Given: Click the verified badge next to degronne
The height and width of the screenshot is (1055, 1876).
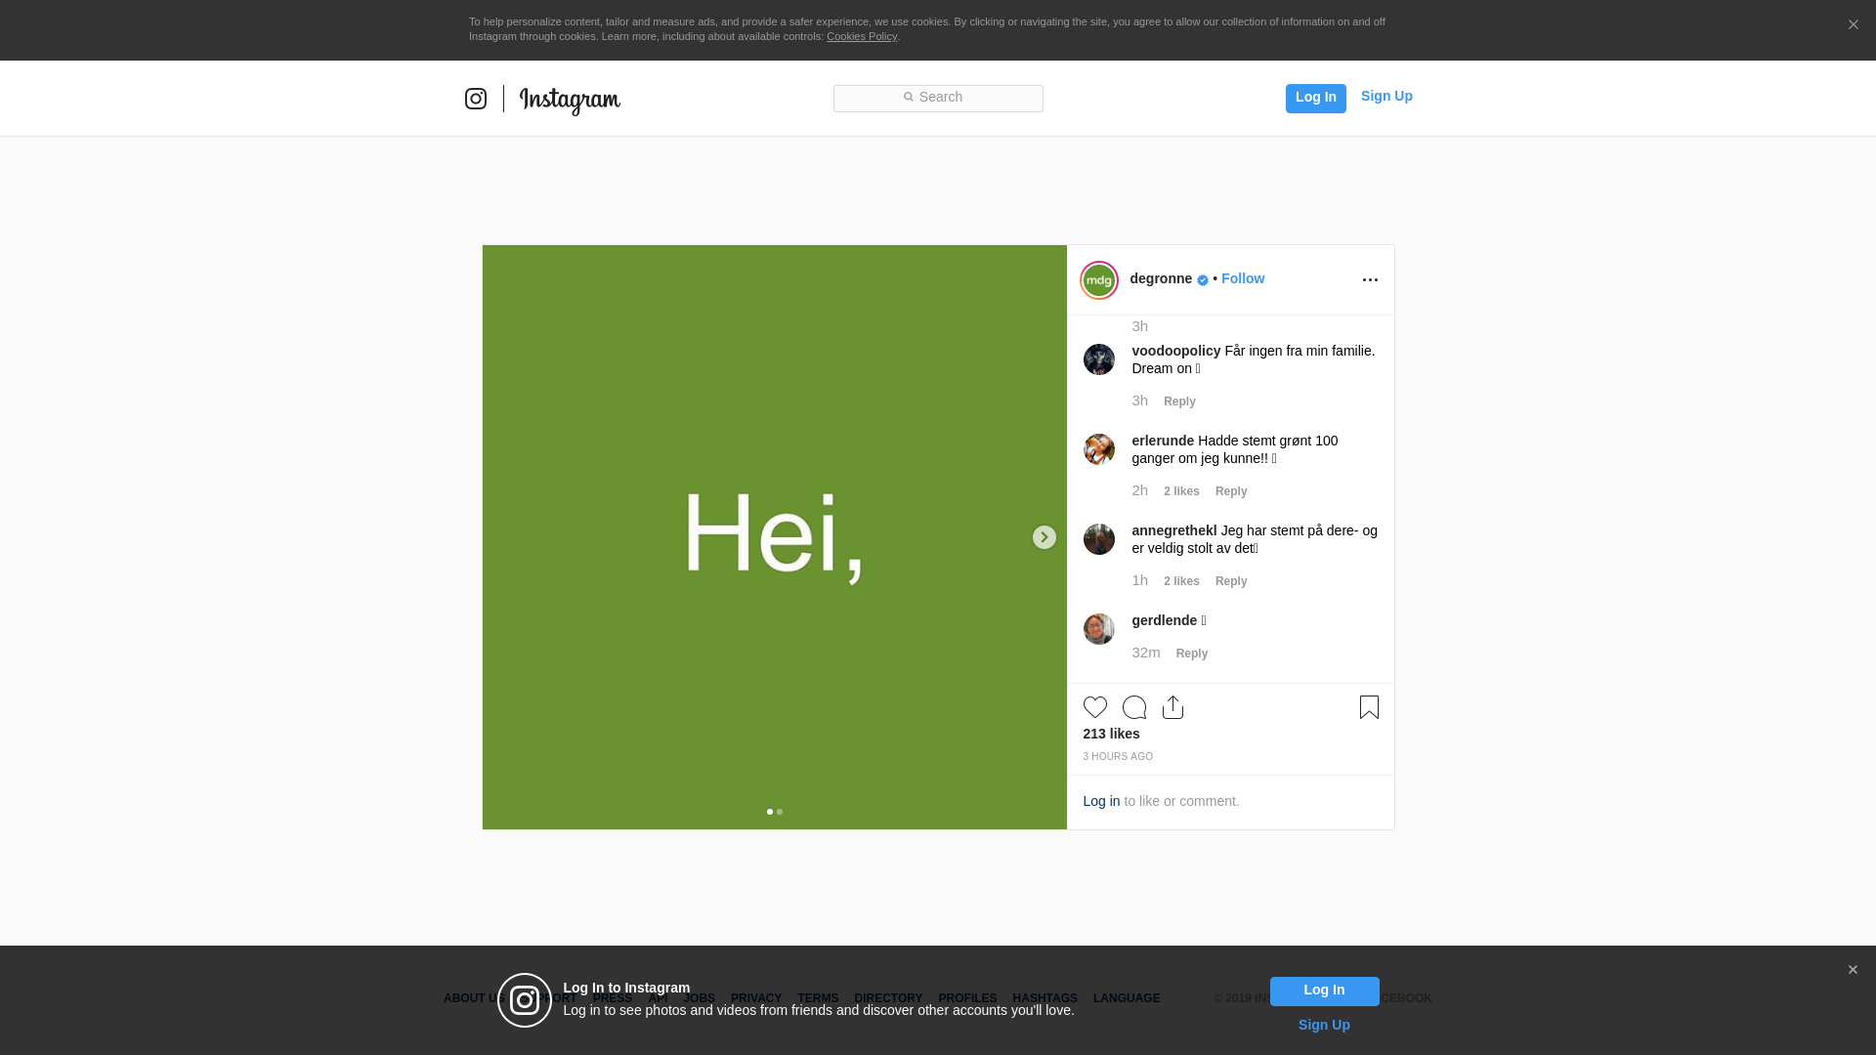Looking at the screenshot, I should (1203, 280).
